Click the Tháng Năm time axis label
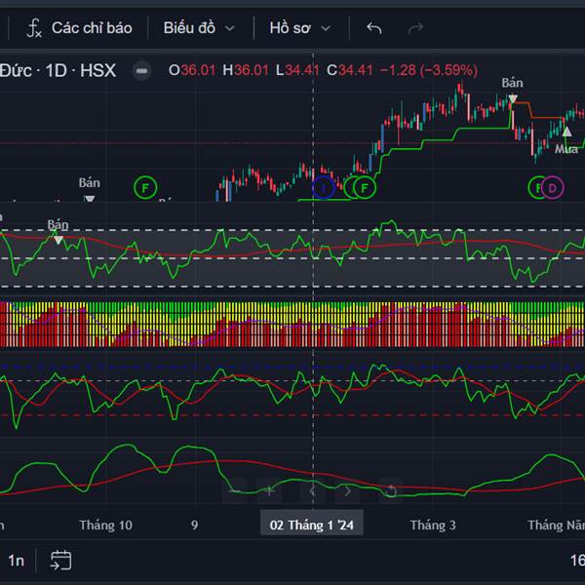 click(557, 525)
